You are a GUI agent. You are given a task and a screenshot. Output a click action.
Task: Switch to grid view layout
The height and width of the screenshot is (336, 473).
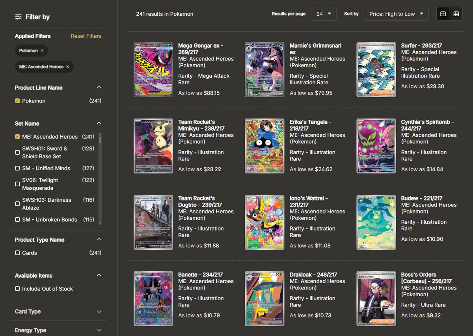point(443,14)
